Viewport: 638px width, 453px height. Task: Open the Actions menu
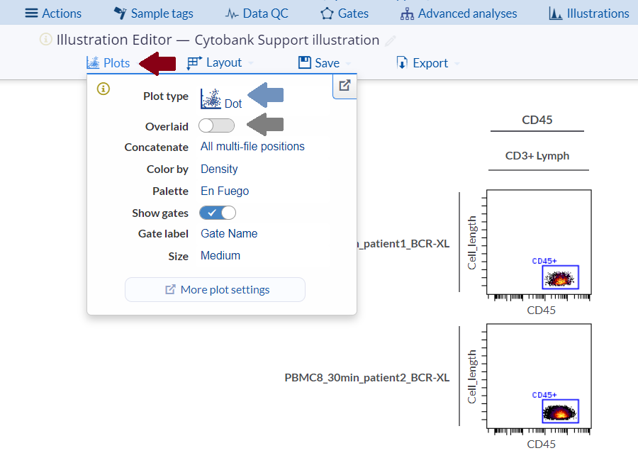tap(53, 13)
